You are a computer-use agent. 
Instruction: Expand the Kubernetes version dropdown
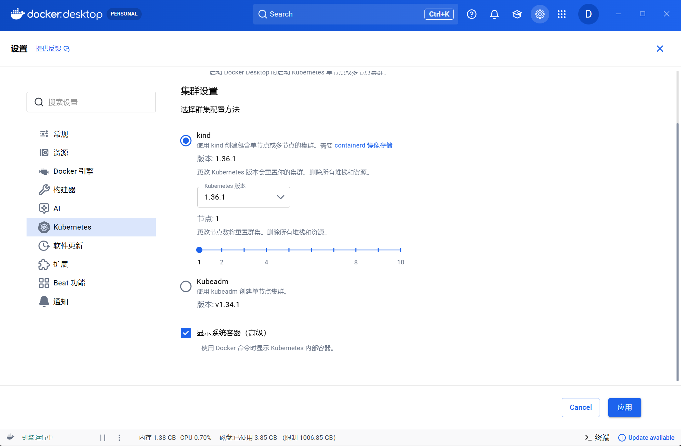pos(243,197)
